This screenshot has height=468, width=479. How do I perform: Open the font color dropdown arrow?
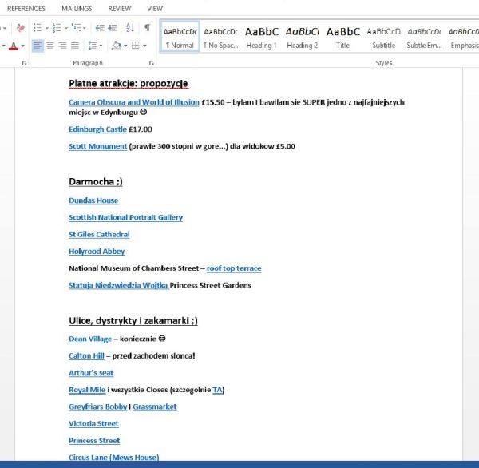[22, 46]
